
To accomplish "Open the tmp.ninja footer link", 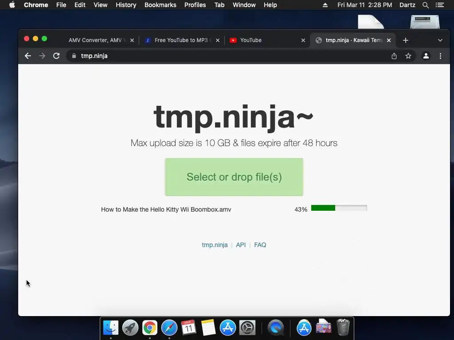I will tap(215, 245).
